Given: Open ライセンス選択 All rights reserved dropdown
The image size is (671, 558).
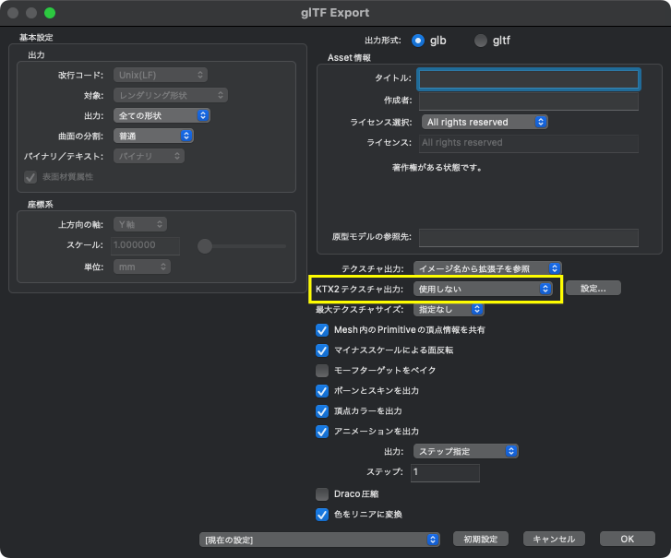Looking at the screenshot, I should (x=485, y=122).
